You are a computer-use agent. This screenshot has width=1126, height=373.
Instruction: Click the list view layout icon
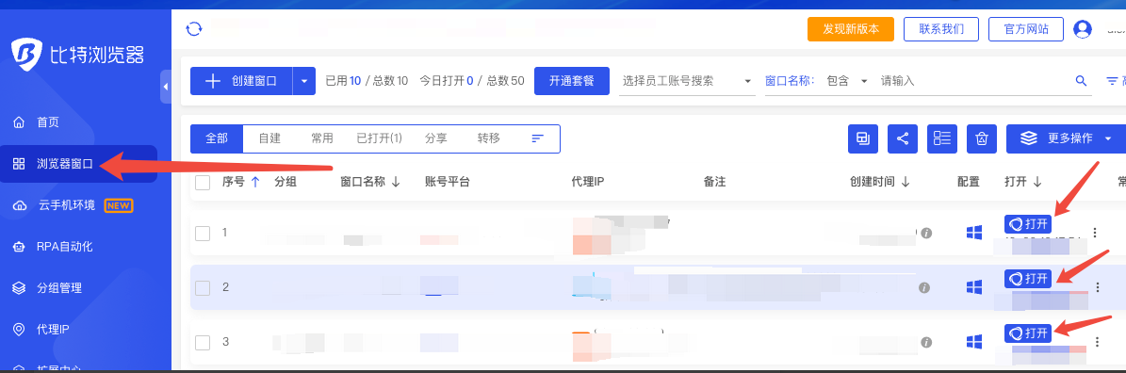pyautogui.click(x=942, y=138)
